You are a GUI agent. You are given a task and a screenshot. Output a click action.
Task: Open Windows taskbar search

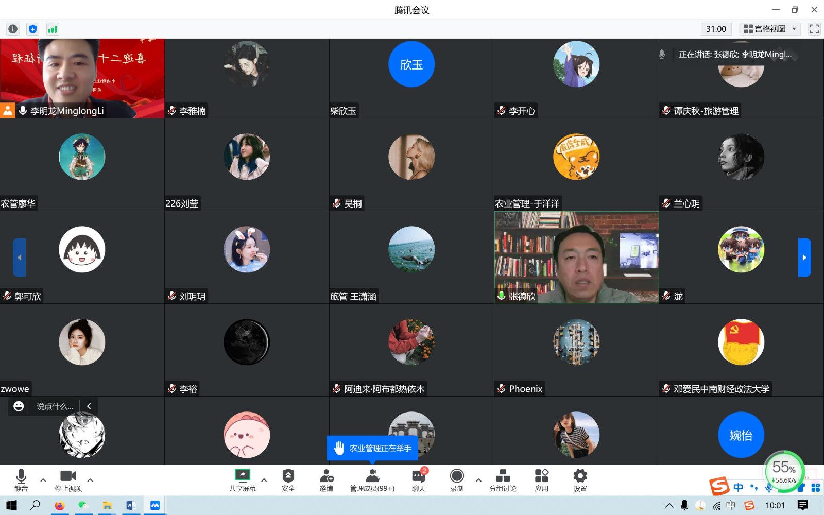point(35,505)
